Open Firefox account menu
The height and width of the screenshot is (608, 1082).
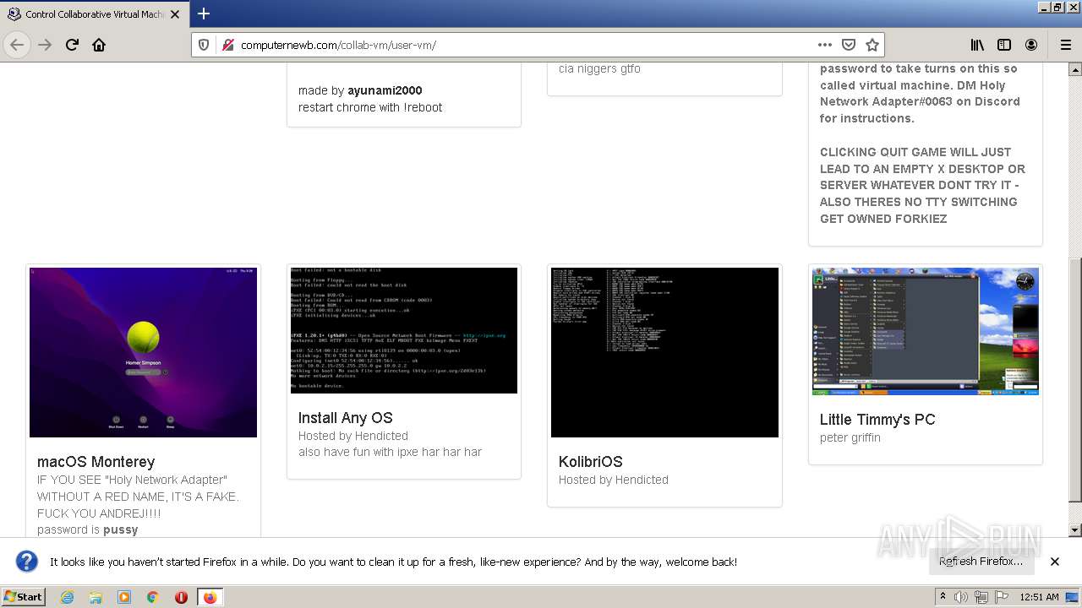[1031, 45]
